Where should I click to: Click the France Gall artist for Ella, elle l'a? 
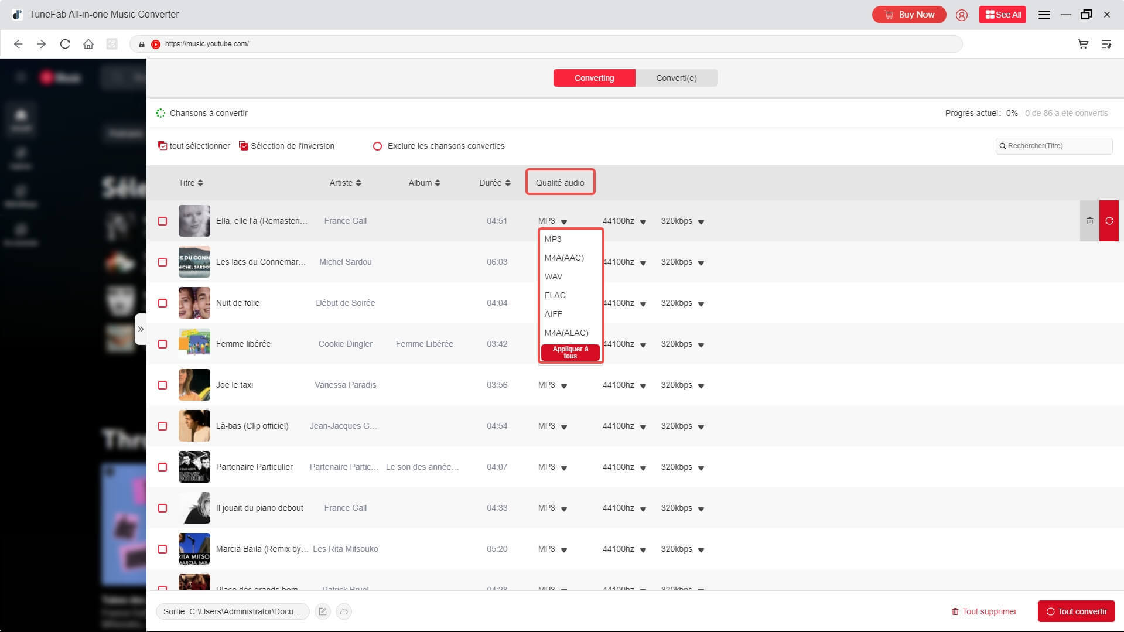346,221
